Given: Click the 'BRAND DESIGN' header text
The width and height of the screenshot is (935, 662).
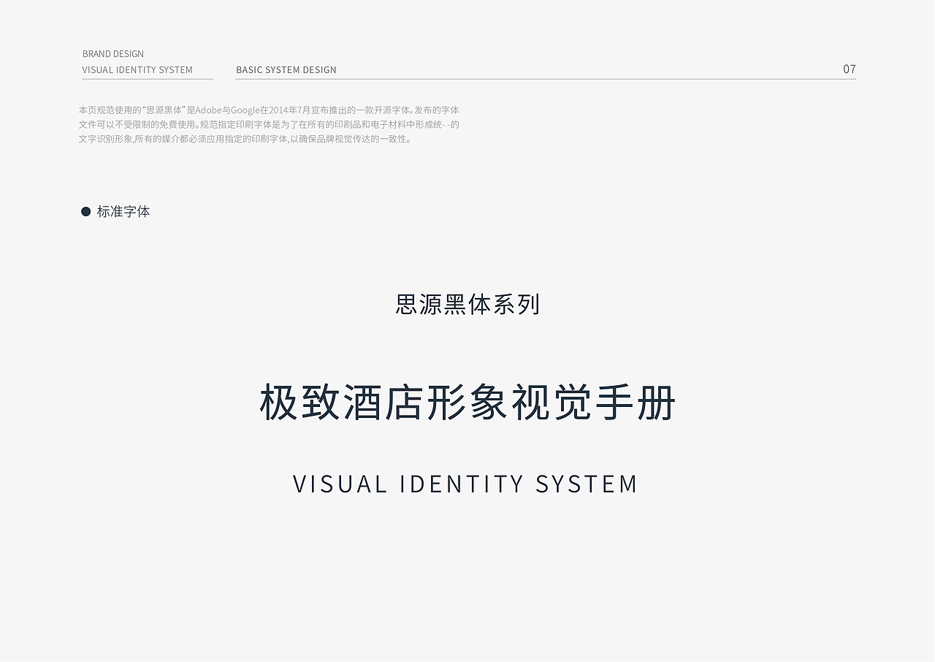Looking at the screenshot, I should click(x=113, y=54).
